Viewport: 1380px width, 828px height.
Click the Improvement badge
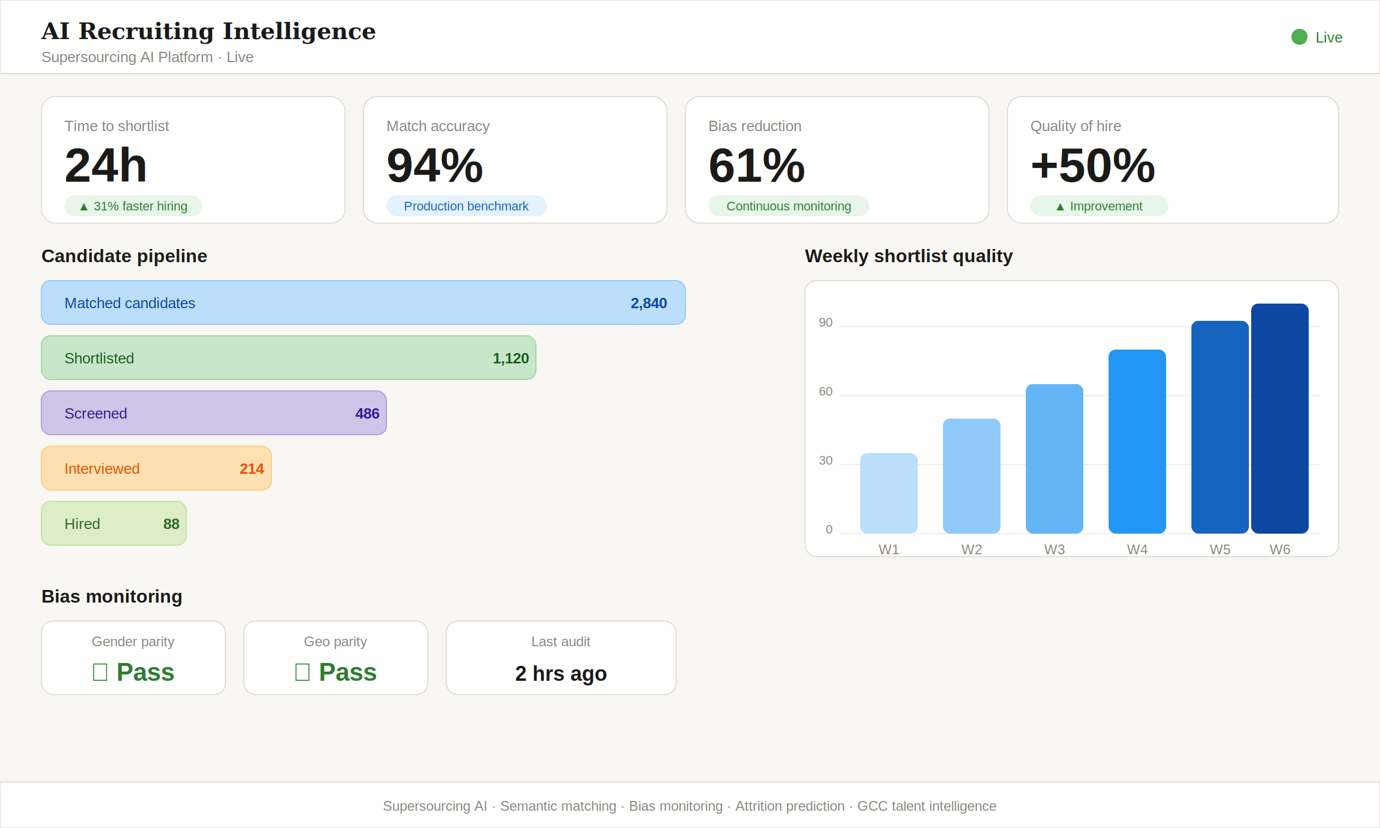[1099, 206]
